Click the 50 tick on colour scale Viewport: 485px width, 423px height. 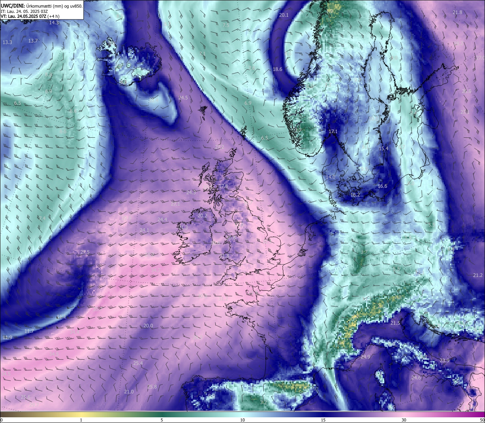click(482, 420)
